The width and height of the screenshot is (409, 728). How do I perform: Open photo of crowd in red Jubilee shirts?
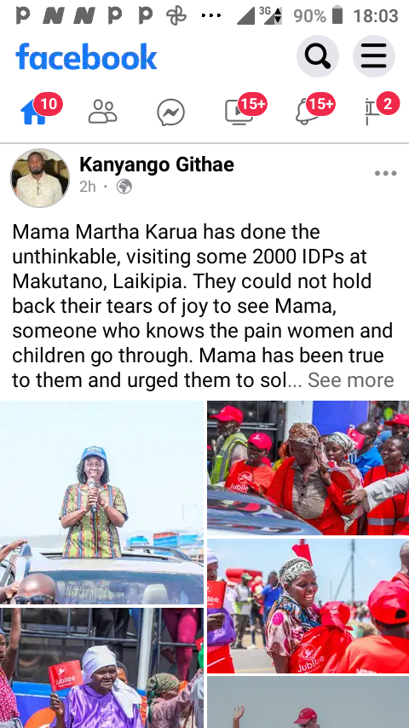(308, 468)
